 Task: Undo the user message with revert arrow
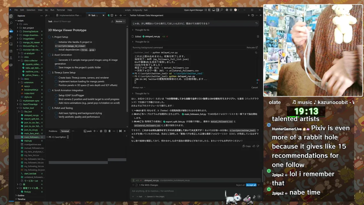257,23
